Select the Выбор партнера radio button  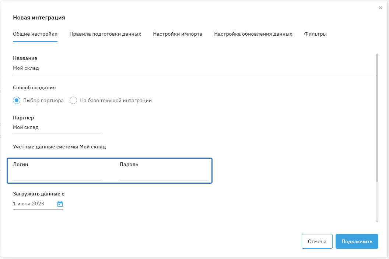[x=17, y=100]
